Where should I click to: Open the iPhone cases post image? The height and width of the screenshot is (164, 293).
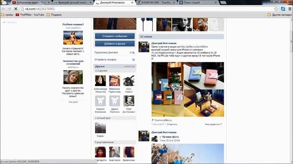[188, 89]
